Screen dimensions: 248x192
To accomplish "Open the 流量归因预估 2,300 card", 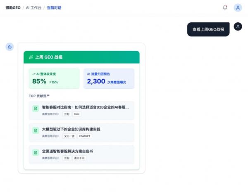I will click(x=109, y=78).
